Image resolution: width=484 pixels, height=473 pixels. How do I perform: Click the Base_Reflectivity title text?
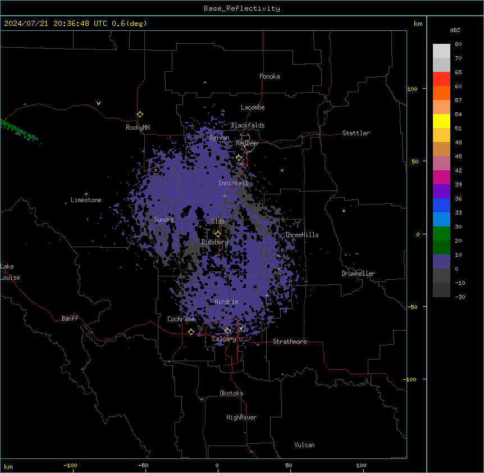242,8
